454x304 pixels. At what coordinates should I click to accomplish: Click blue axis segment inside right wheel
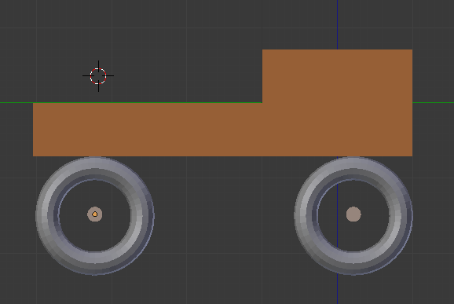(x=337, y=214)
